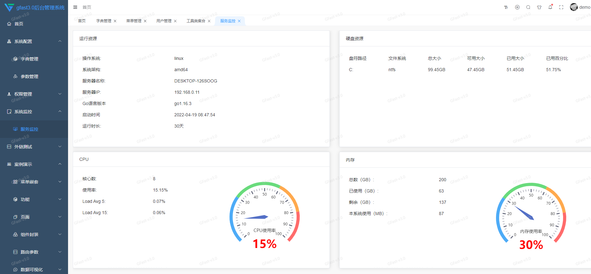Open the 服务监控 sidebar item
591x274 pixels.
[x=34, y=129]
